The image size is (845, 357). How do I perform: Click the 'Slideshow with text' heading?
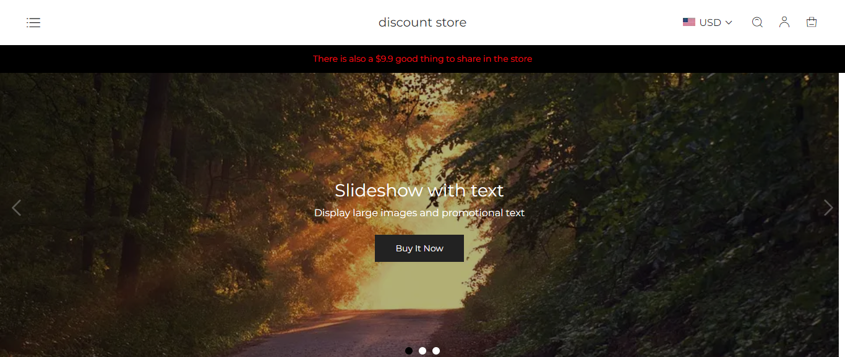419,190
